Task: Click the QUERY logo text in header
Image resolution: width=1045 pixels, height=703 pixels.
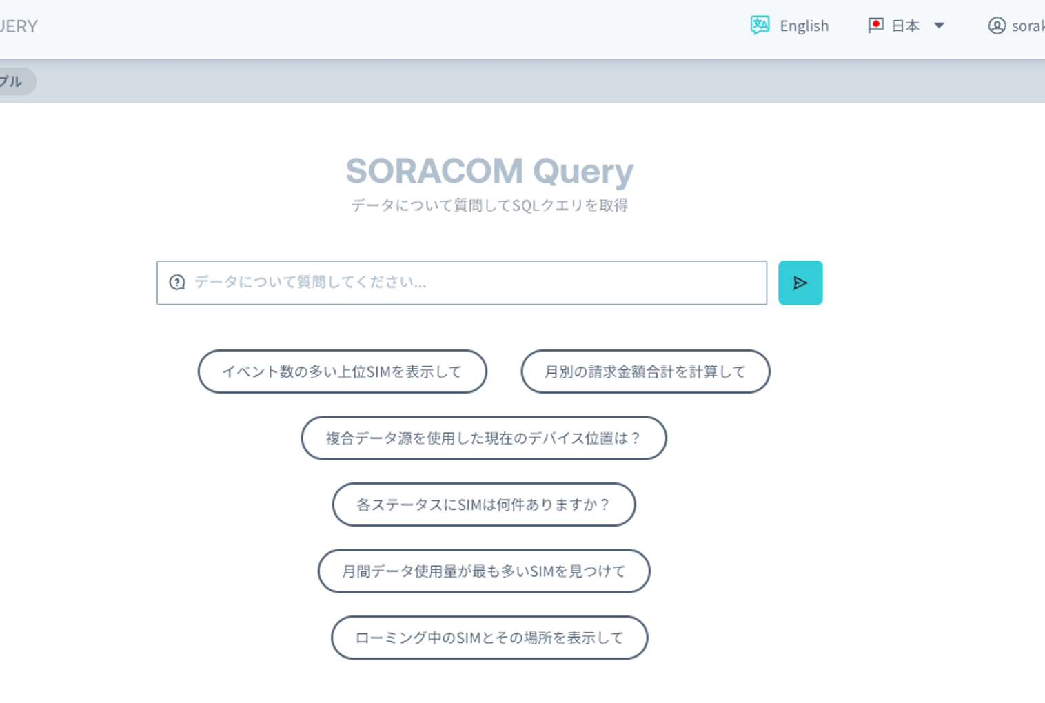Action: click(19, 26)
